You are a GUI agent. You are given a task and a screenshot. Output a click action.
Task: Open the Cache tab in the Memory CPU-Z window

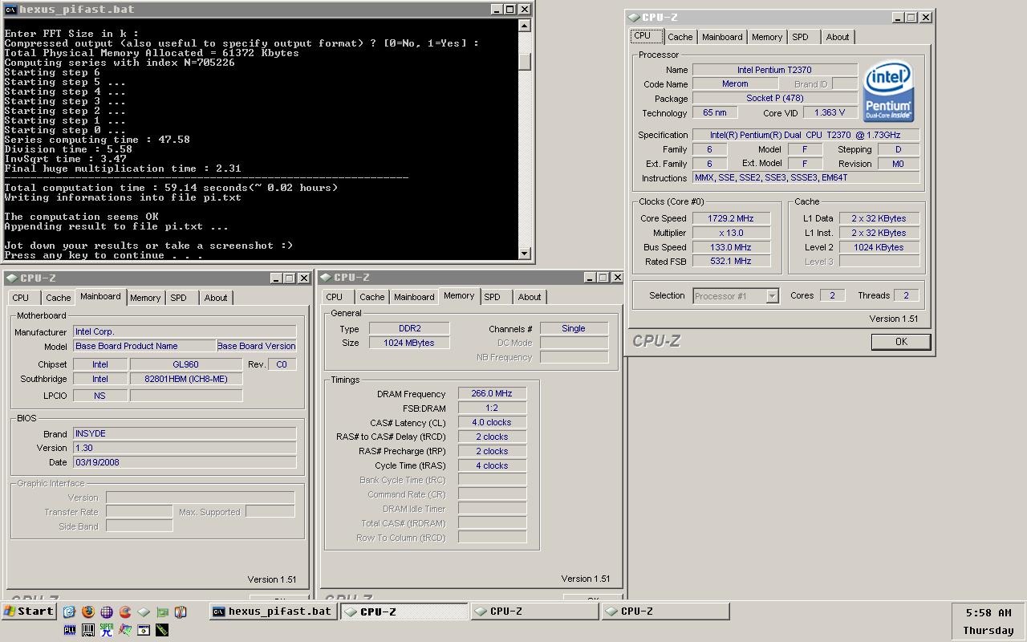point(371,297)
